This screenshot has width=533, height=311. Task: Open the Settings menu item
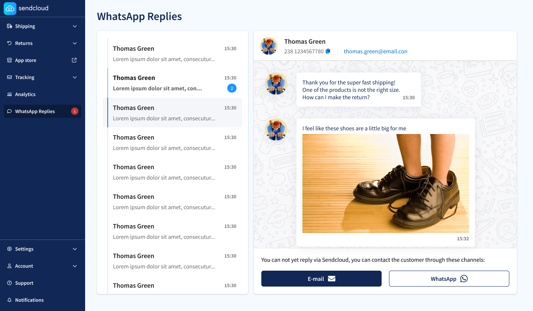(x=43, y=249)
